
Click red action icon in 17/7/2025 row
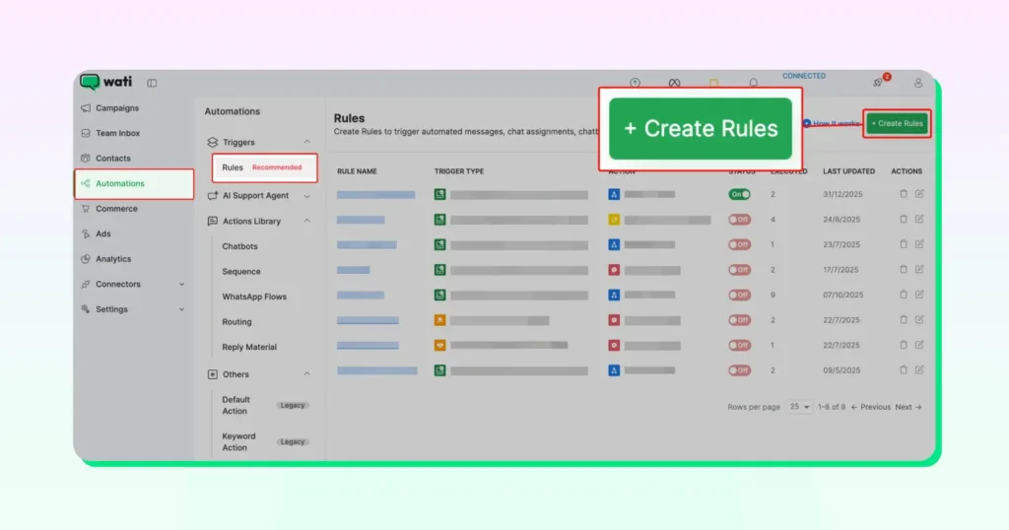click(614, 270)
